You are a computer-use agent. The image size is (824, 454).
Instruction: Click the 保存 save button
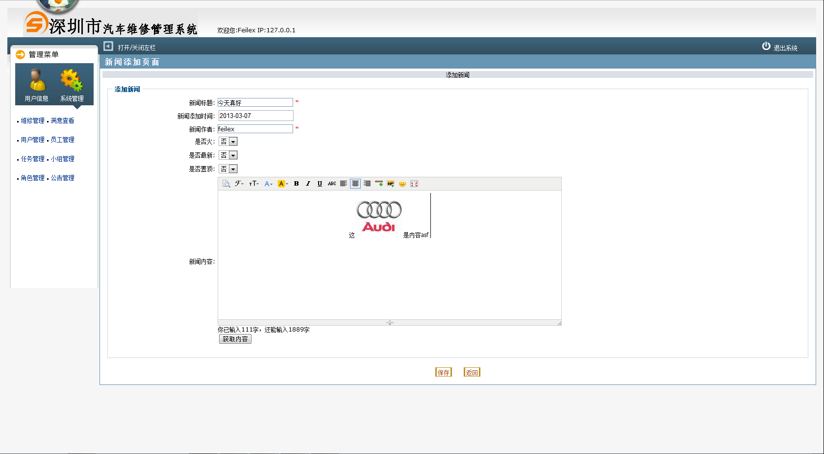pyautogui.click(x=444, y=372)
